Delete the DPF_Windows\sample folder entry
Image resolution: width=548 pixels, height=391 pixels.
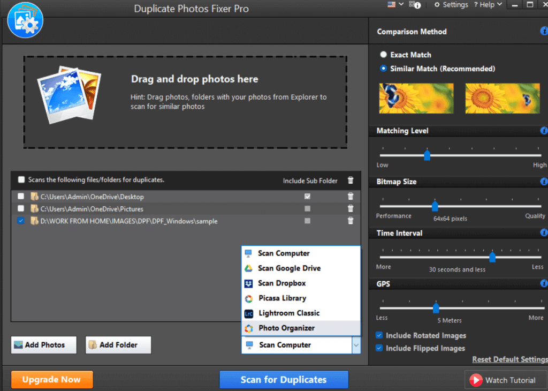351,221
